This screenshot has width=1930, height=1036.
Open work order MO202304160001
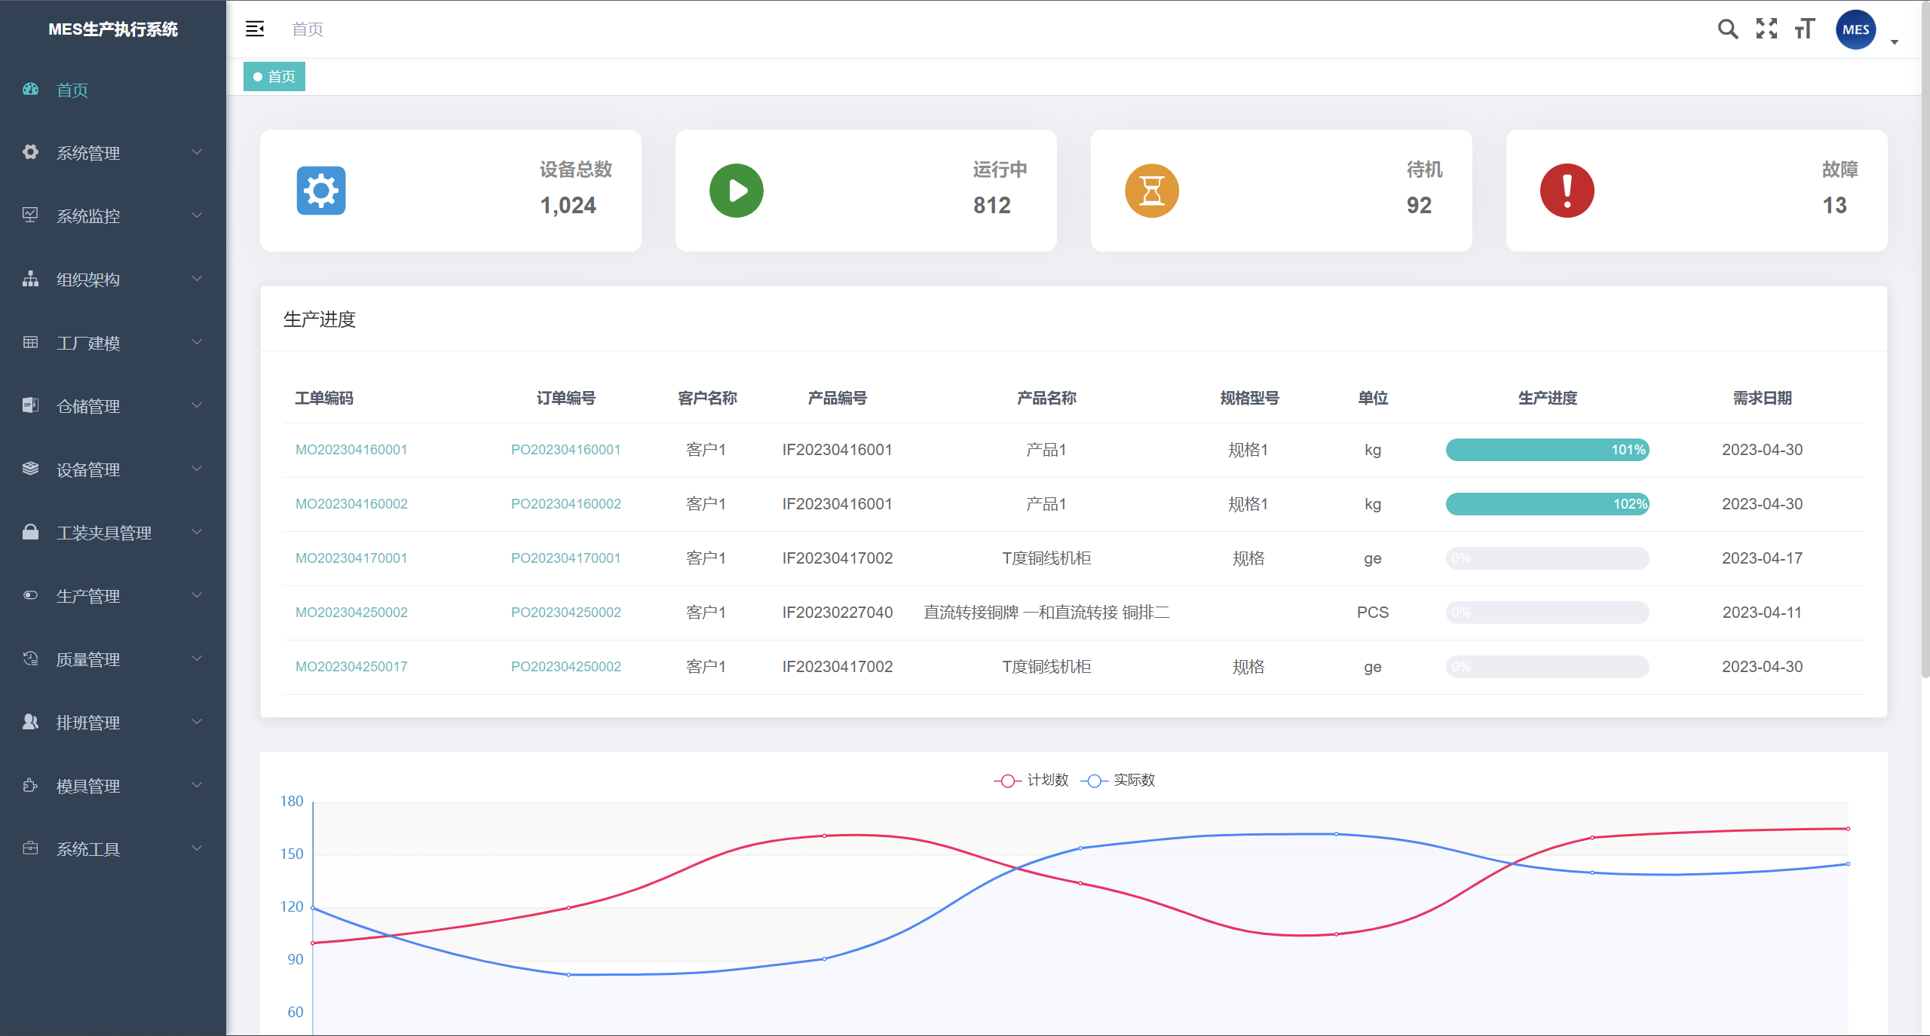351,450
